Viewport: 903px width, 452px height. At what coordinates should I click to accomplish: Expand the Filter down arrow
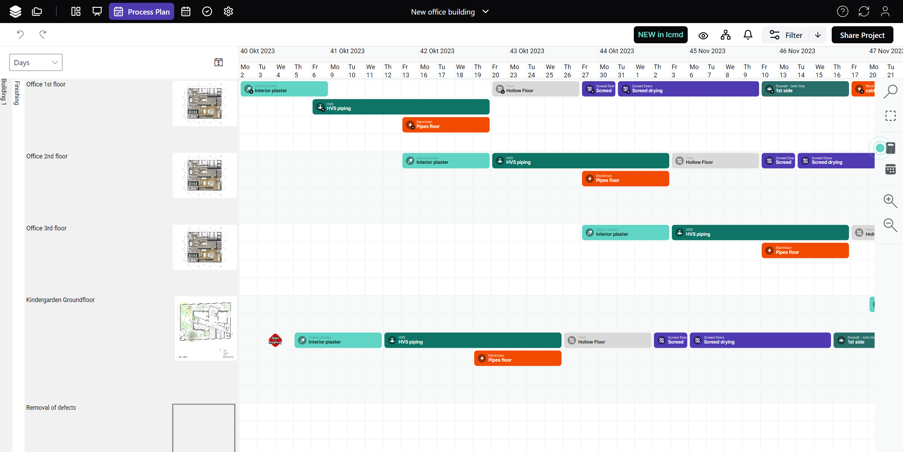(818, 35)
